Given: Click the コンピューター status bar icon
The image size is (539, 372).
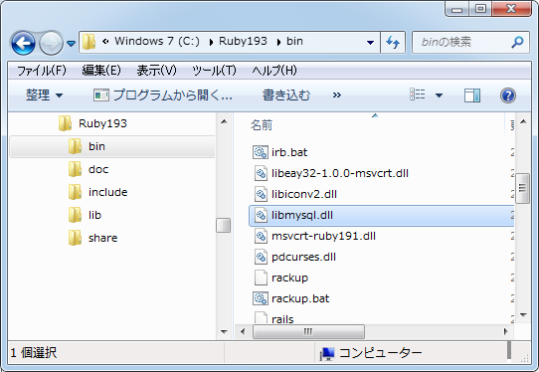Looking at the screenshot, I should 327,353.
